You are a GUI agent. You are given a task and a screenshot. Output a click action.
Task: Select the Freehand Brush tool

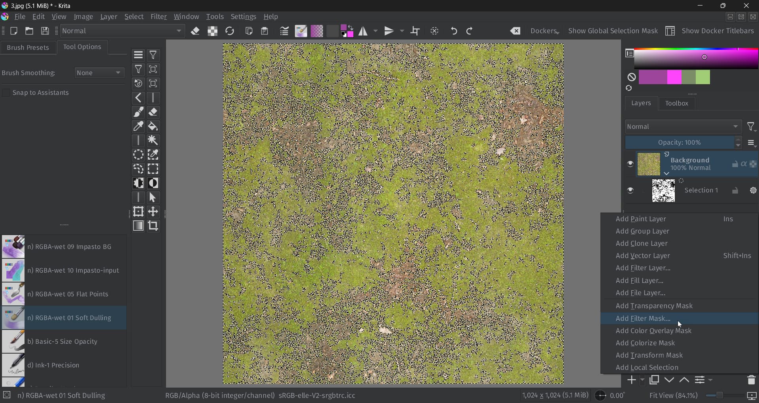tap(138, 112)
